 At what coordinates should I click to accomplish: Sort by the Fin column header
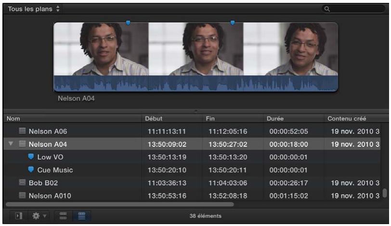(x=233, y=119)
